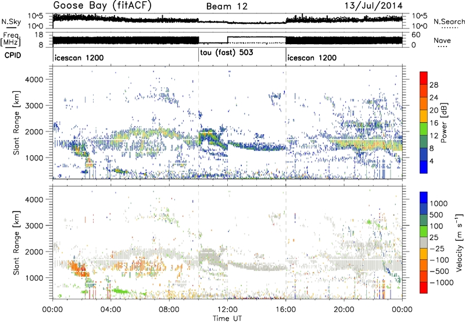Select the 'tau (fast) 503' CPID label
Screen dimensions: 465x322
point(227,53)
